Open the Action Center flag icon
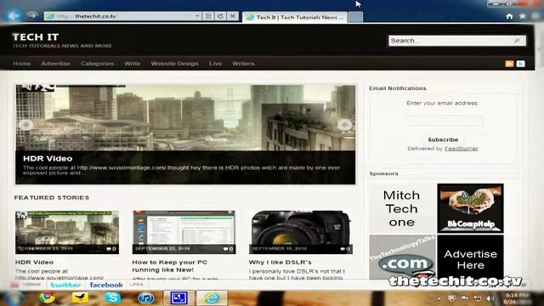The image size is (544, 306). click(x=465, y=298)
